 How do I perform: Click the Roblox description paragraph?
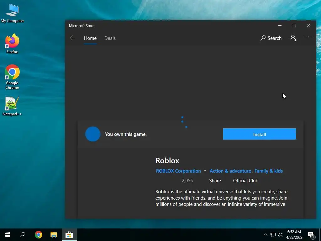pyautogui.click(x=221, y=198)
